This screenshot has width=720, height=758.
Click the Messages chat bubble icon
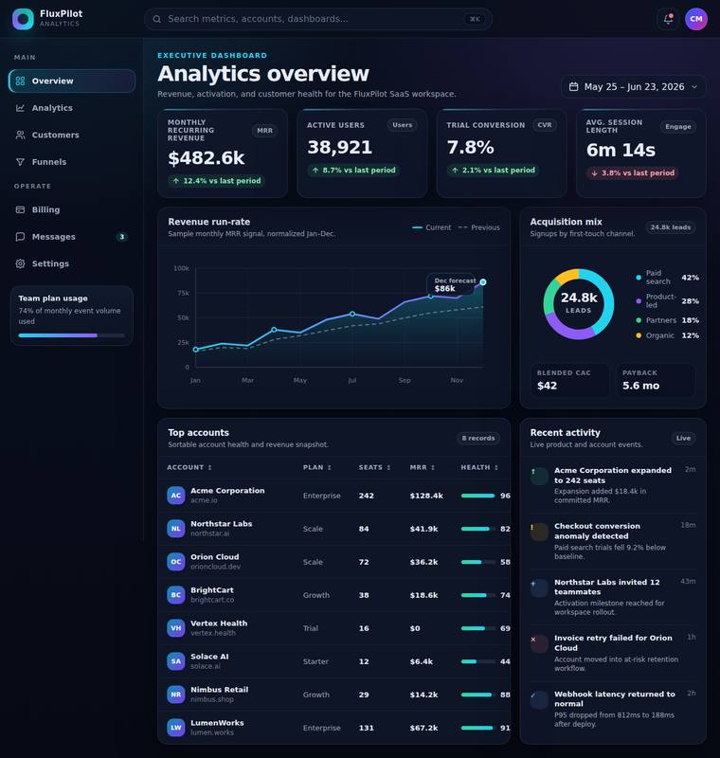point(20,237)
